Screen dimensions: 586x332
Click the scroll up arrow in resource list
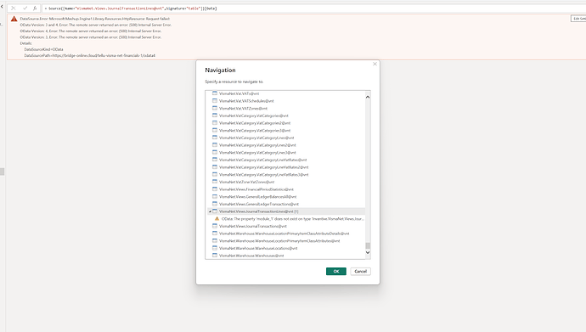pyautogui.click(x=368, y=97)
